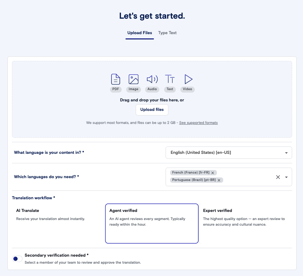303x276 pixels.
Task: Click the Image file type icon
Action: pyautogui.click(x=133, y=79)
